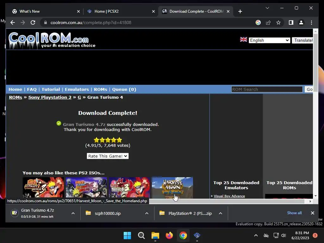Image resolution: width=324 pixels, height=243 pixels.
Task: Bookmark this page with the star icon
Action: click(x=278, y=22)
